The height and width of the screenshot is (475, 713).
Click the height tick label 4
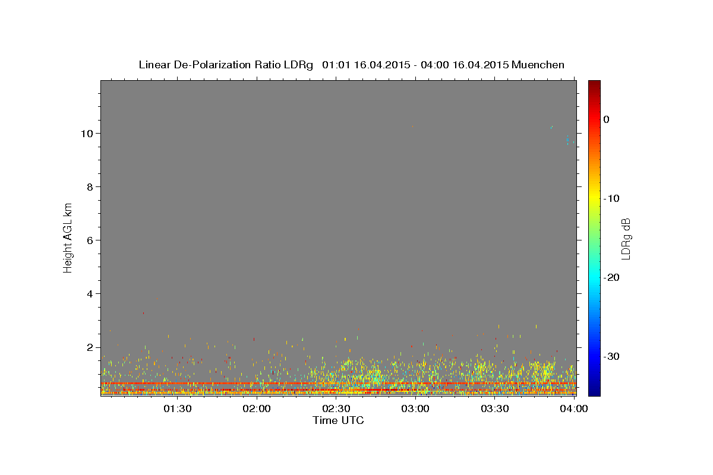point(91,293)
